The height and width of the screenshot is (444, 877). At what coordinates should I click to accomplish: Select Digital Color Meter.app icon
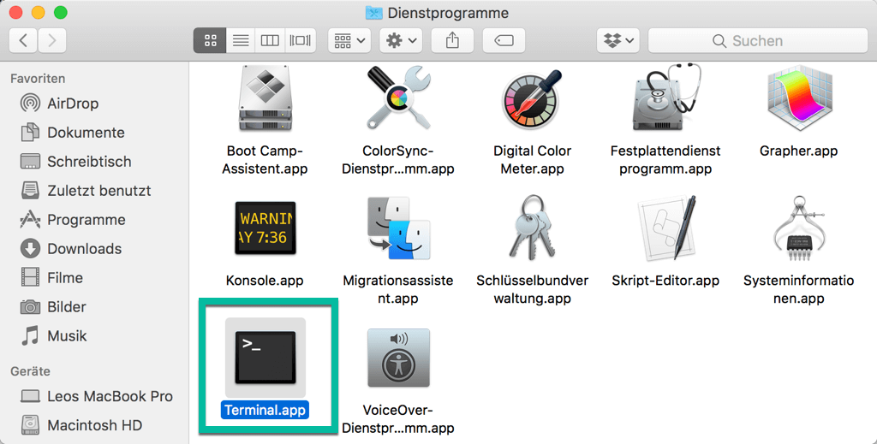[532, 99]
